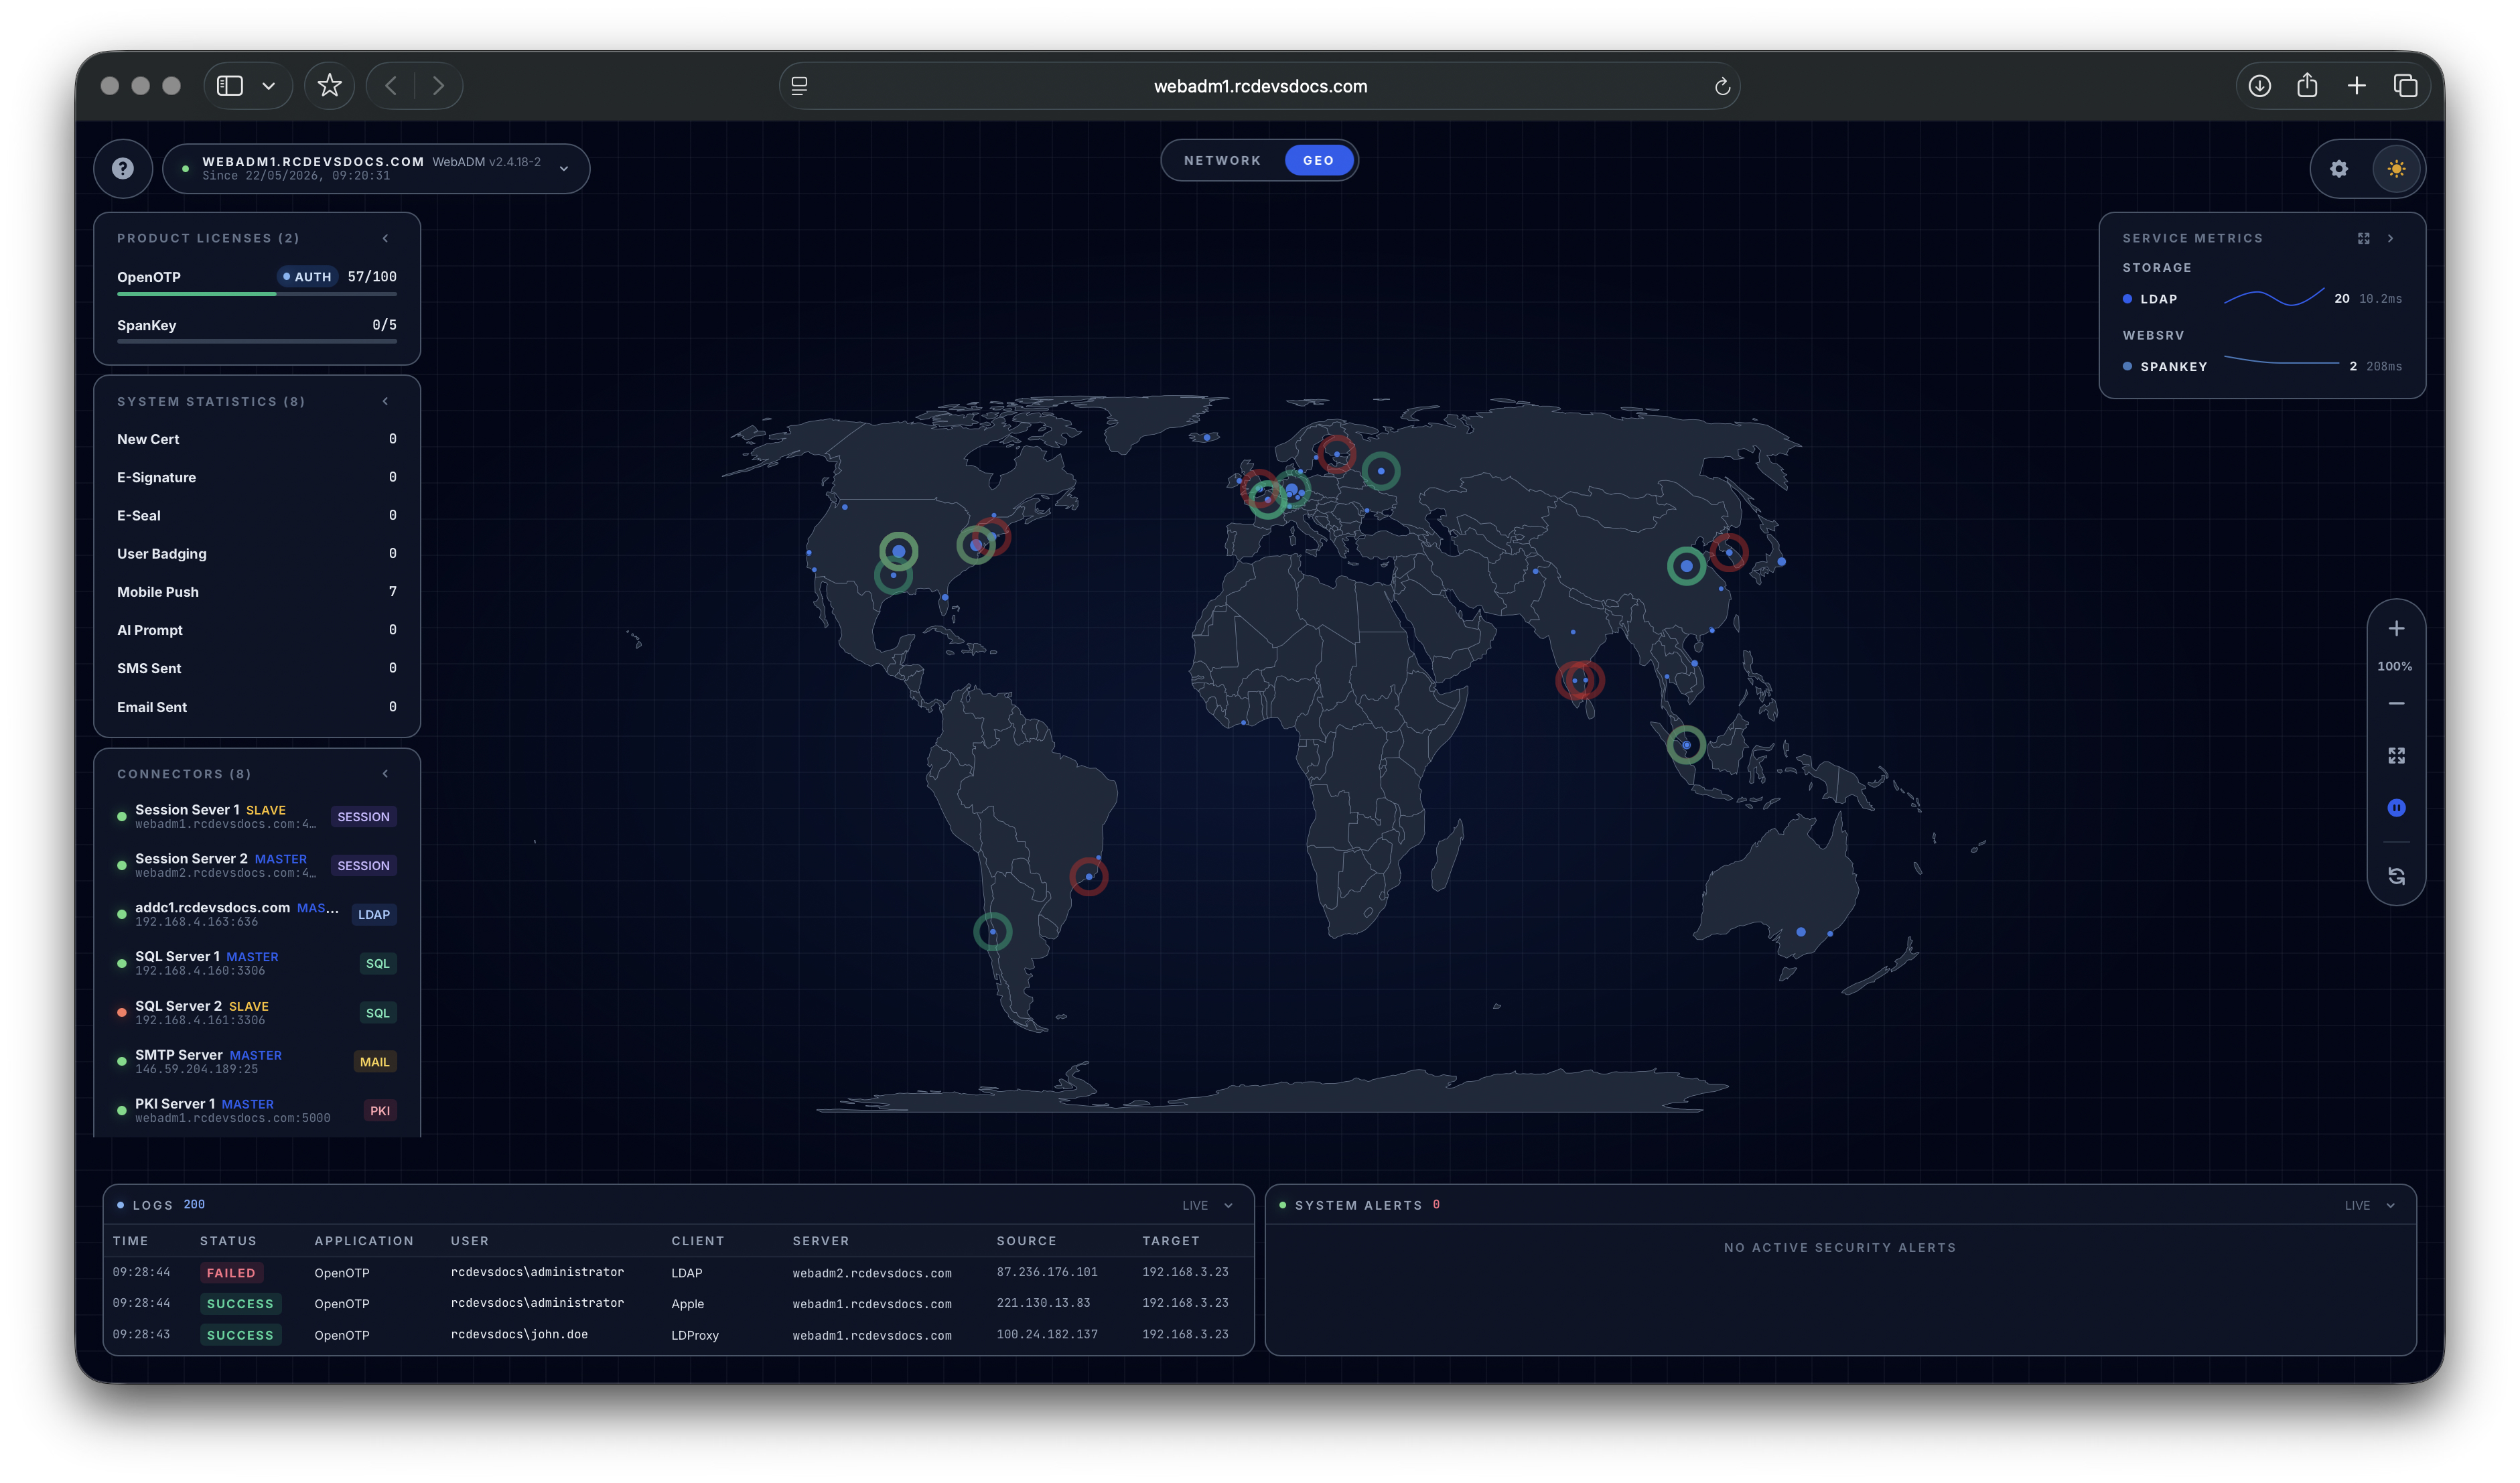Image resolution: width=2520 pixels, height=1483 pixels.
Task: Click the LDAP tag of addc1.rcdevsdocs.com
Action: pyautogui.click(x=374, y=915)
